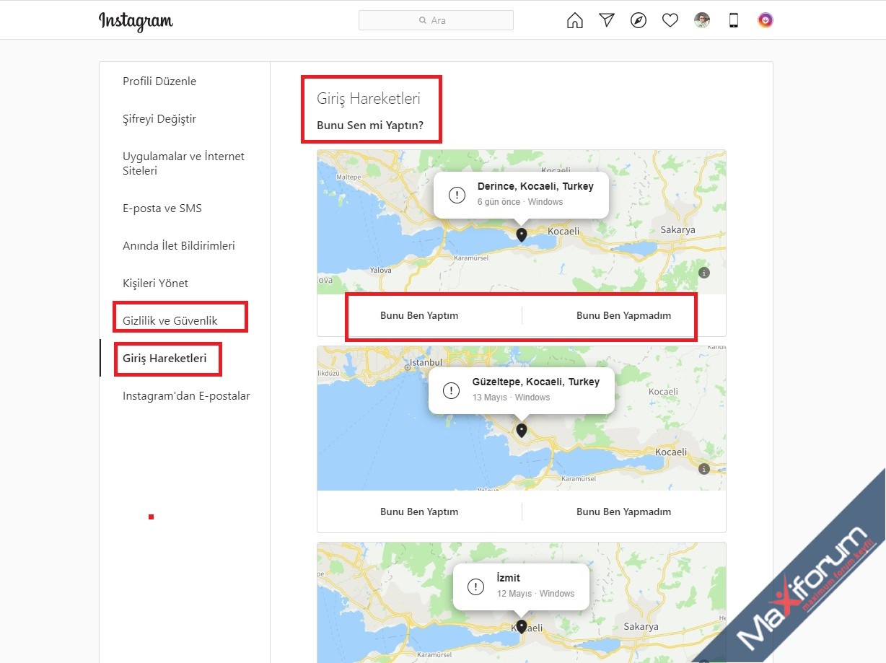Confirm Bunu Ben Yaptım for Derince login
Image resolution: width=886 pixels, height=663 pixels.
pos(419,315)
